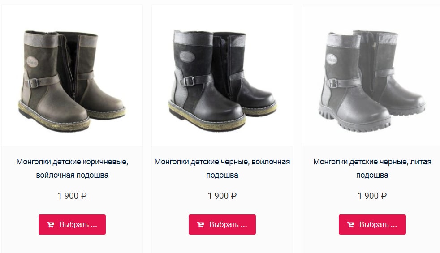Select Выбрать for black boots with войлочная подошва

tap(222, 224)
